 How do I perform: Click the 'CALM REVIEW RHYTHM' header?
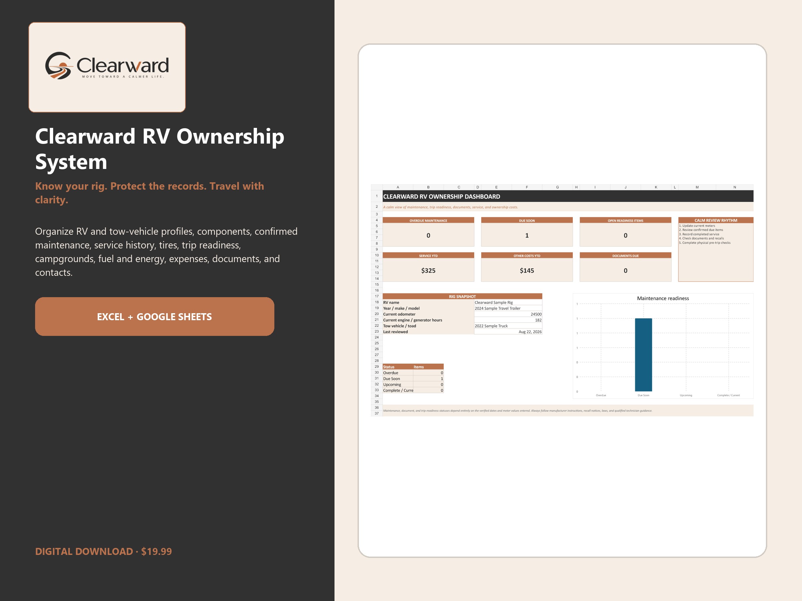tap(716, 220)
